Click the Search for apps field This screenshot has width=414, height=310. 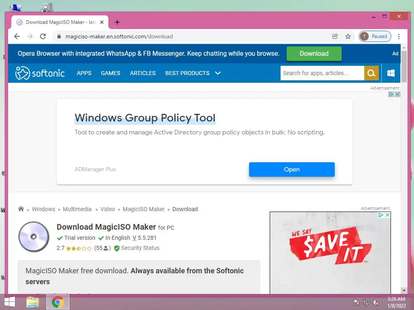point(322,73)
